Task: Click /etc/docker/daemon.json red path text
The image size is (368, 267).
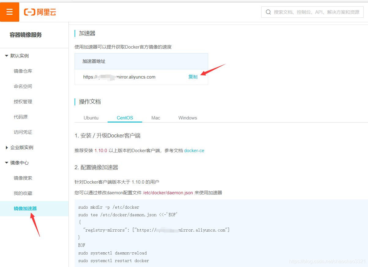Action: (168, 193)
